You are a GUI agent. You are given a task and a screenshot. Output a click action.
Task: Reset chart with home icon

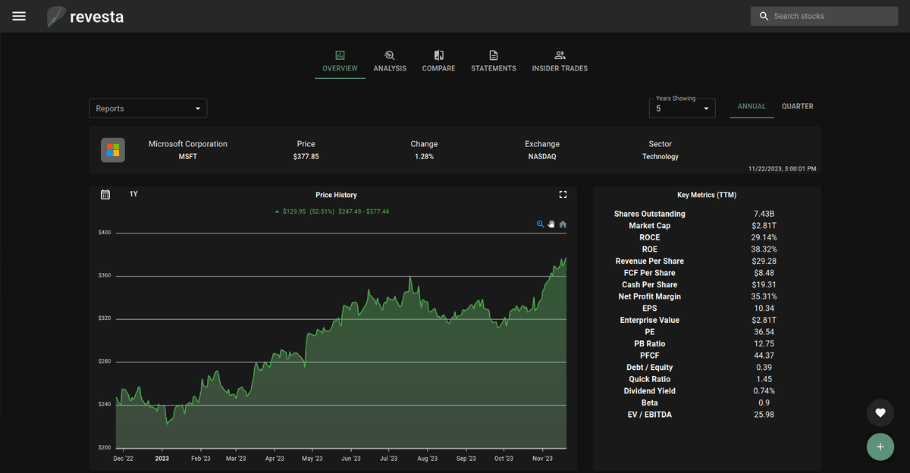[563, 224]
